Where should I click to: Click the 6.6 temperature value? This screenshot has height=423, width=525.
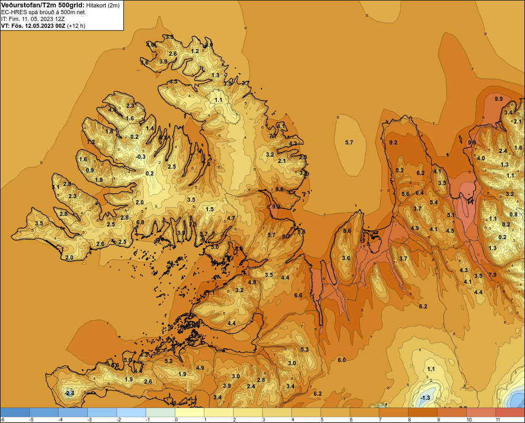pyautogui.click(x=298, y=295)
